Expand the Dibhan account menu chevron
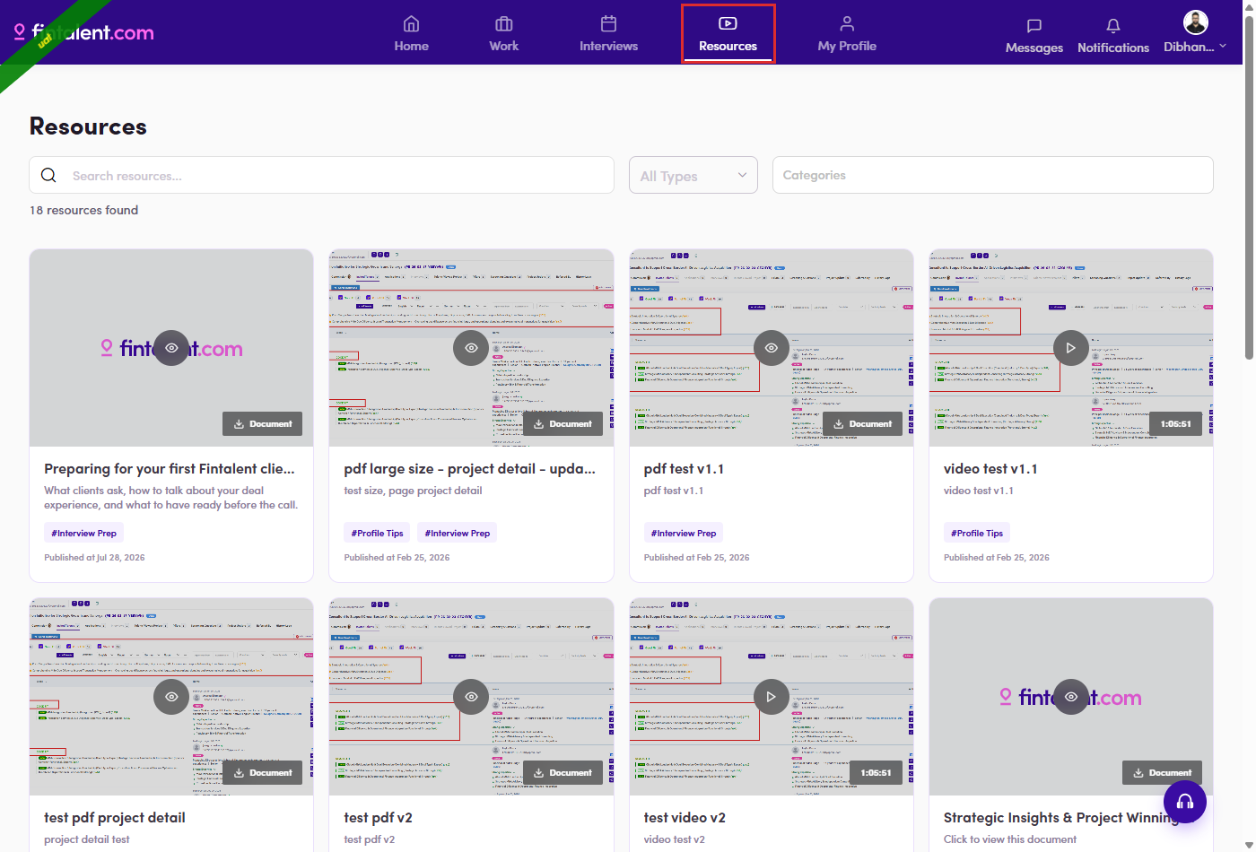Image resolution: width=1256 pixels, height=852 pixels. coord(1222,47)
